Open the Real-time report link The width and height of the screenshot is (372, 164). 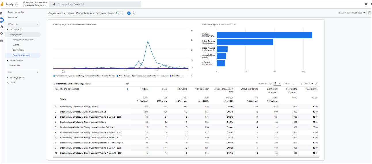[x=13, y=17]
